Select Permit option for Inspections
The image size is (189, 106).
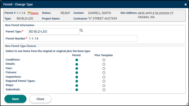point(77,77)
